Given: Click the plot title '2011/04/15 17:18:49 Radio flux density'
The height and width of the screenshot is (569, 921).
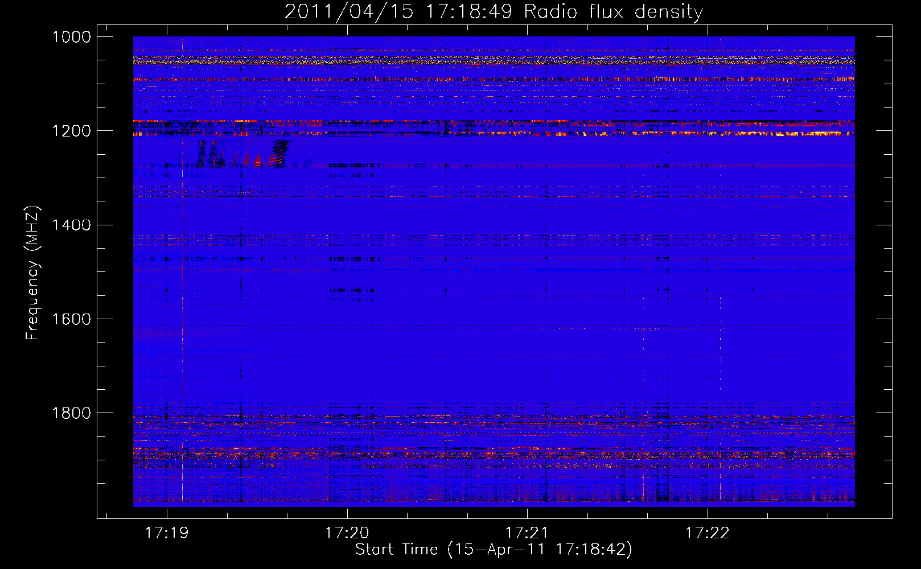Looking at the screenshot, I should (494, 11).
